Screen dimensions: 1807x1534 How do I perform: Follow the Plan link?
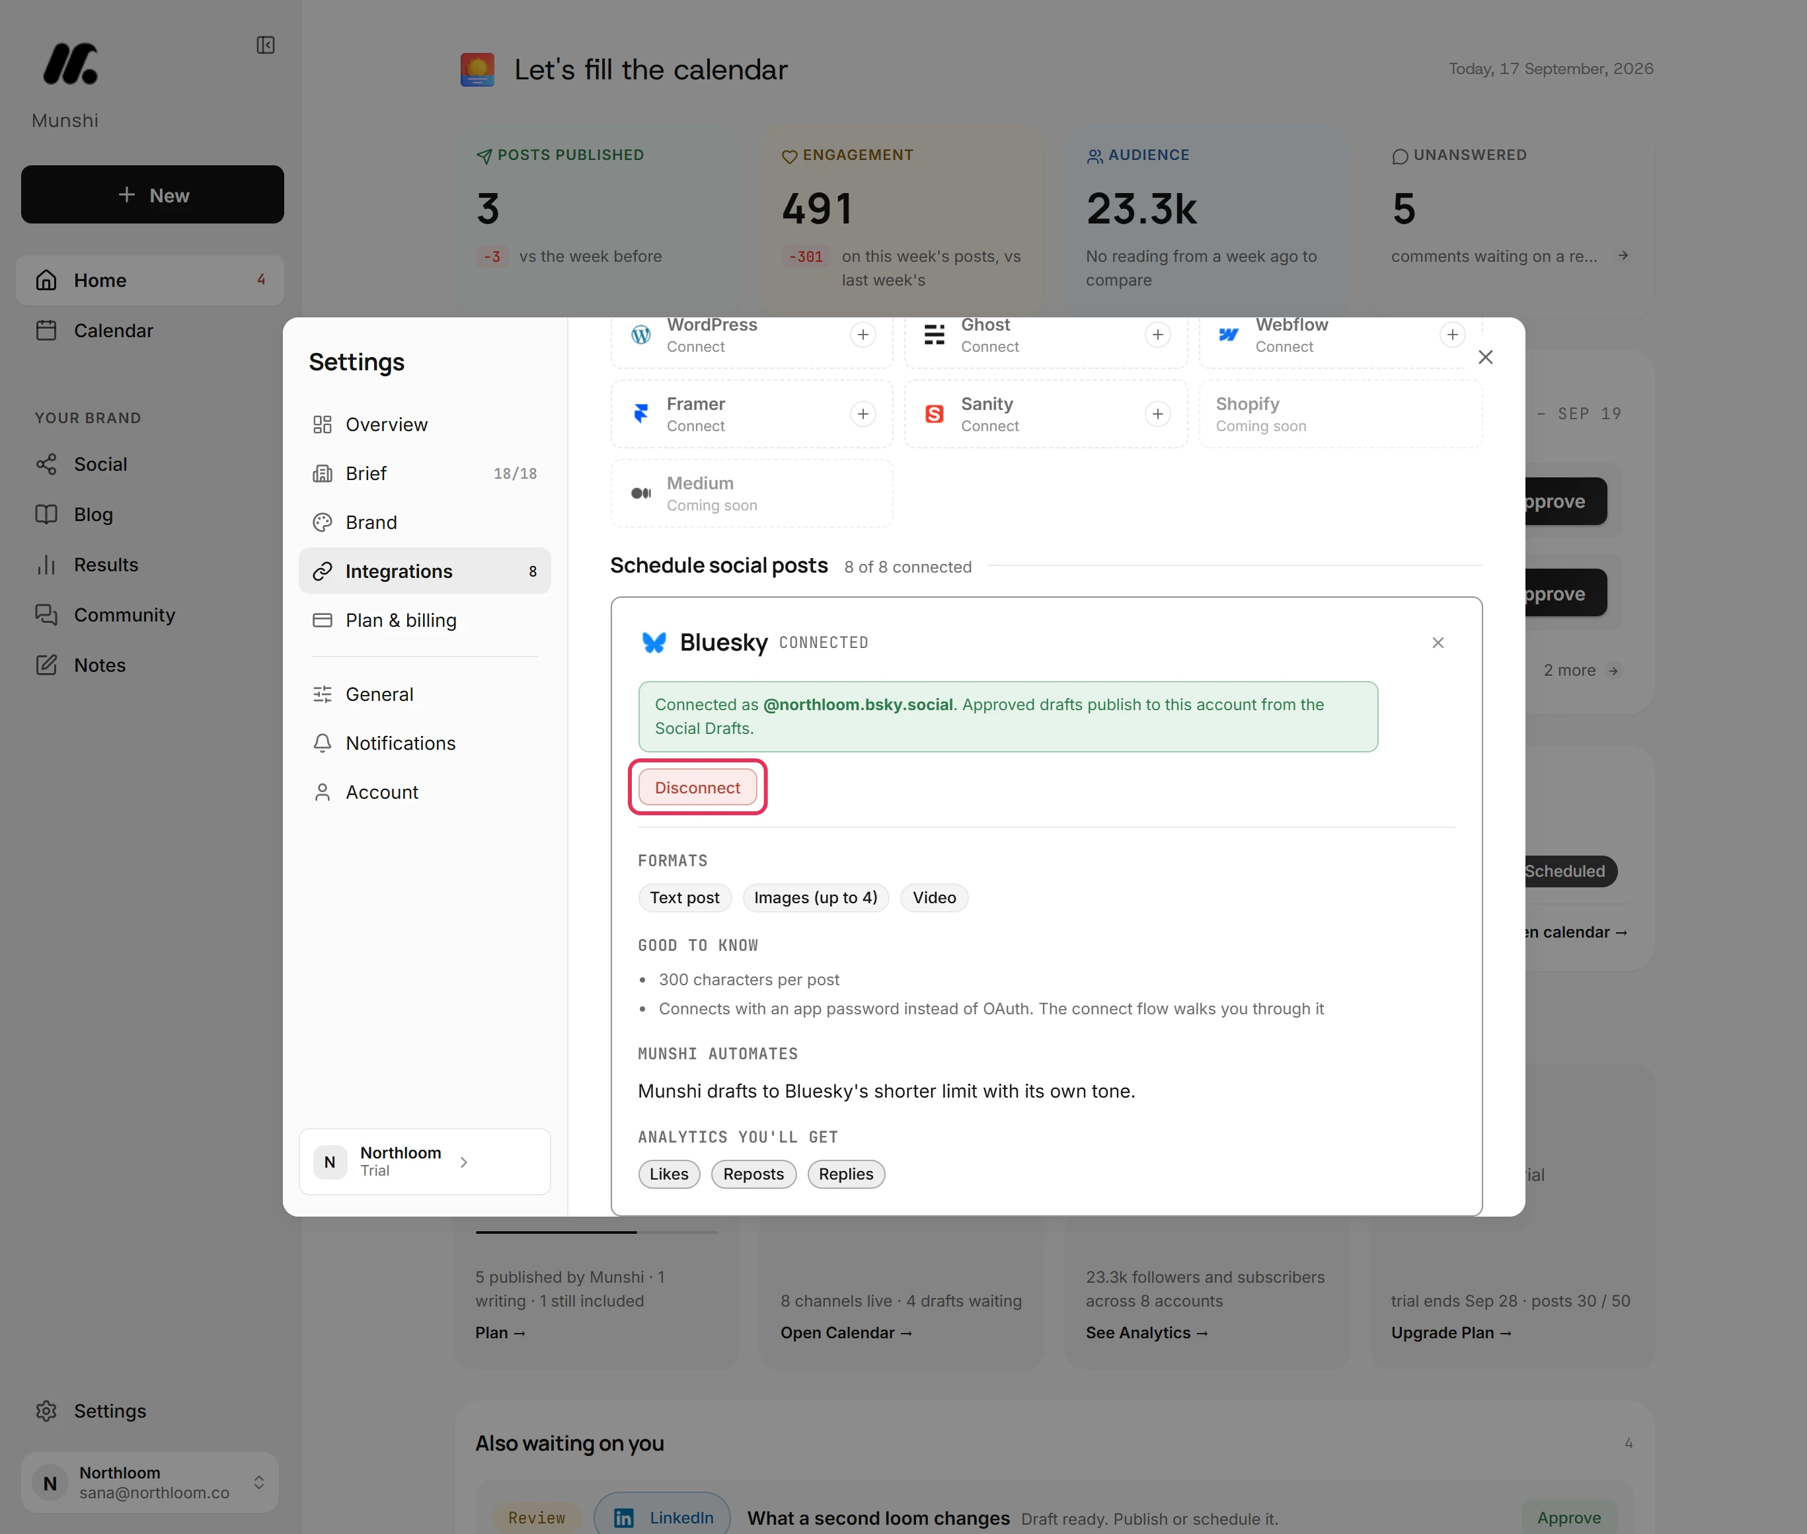coord(500,1332)
